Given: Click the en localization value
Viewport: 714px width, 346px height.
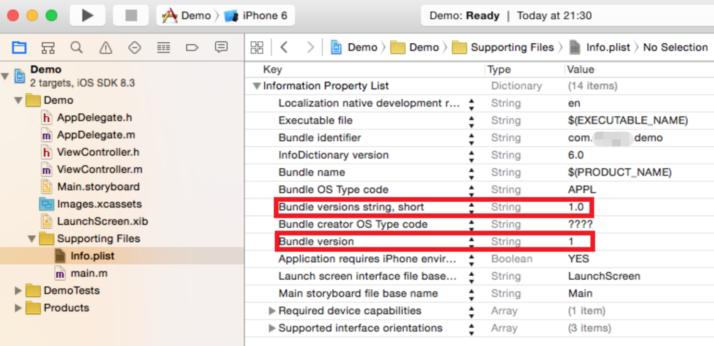Looking at the screenshot, I should click(x=574, y=103).
